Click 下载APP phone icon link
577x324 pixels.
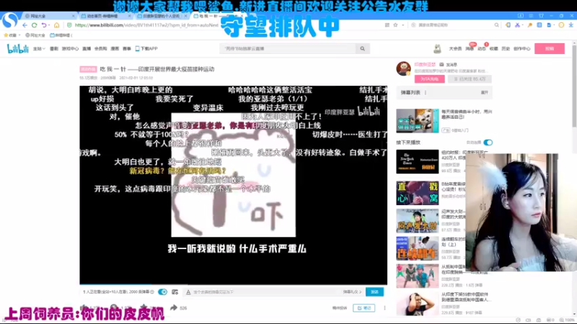point(146,48)
